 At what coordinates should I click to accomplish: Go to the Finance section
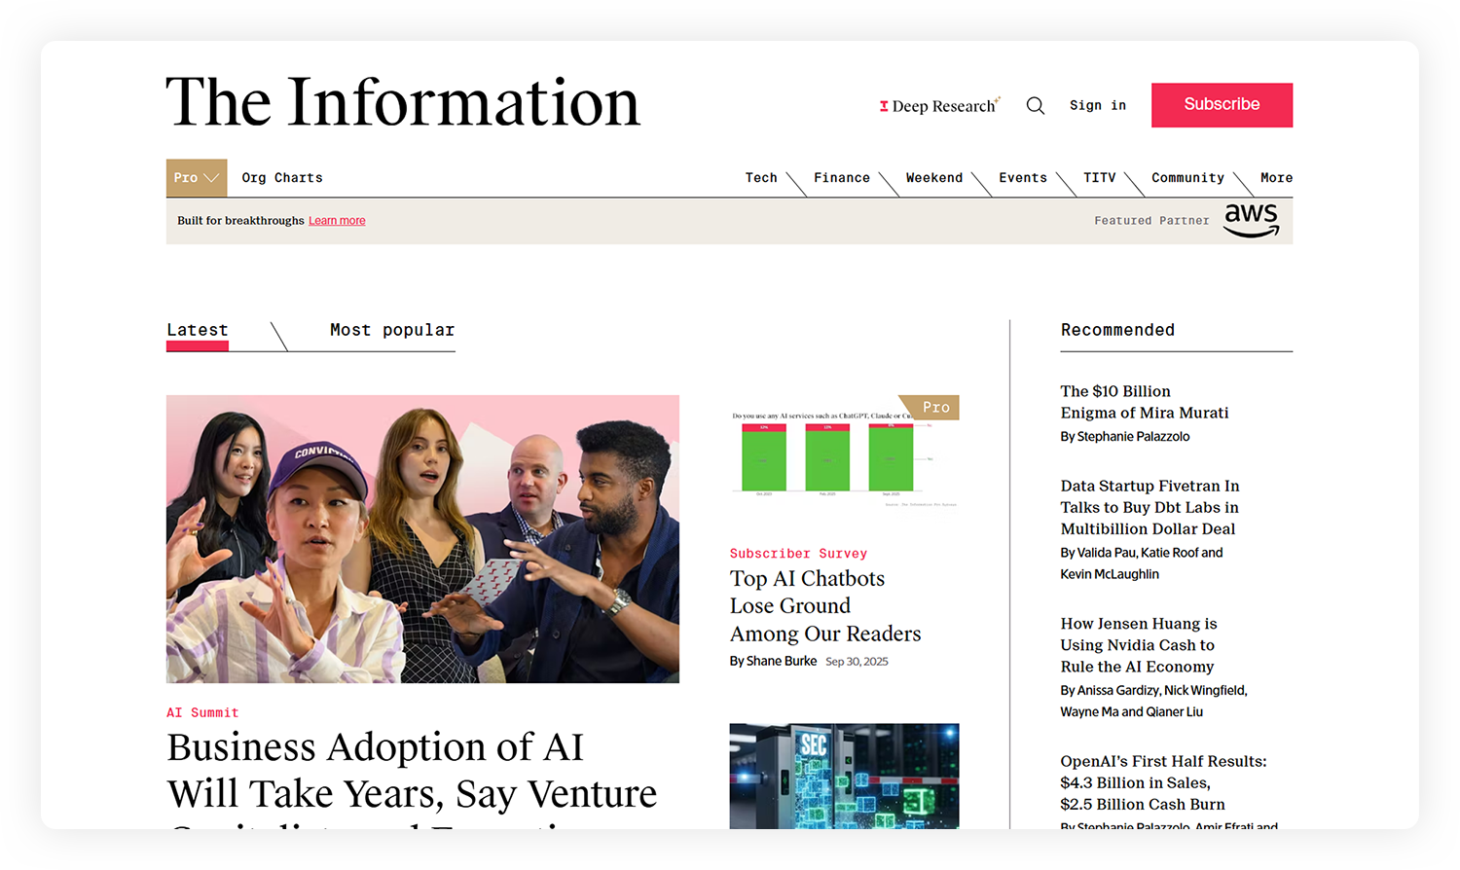click(x=842, y=178)
